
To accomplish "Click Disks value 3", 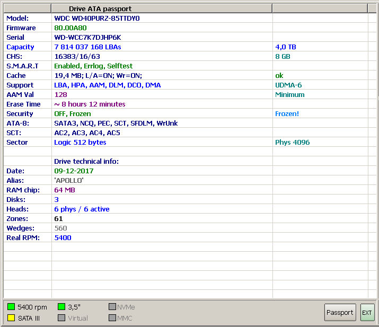I will pyautogui.click(x=56, y=200).
